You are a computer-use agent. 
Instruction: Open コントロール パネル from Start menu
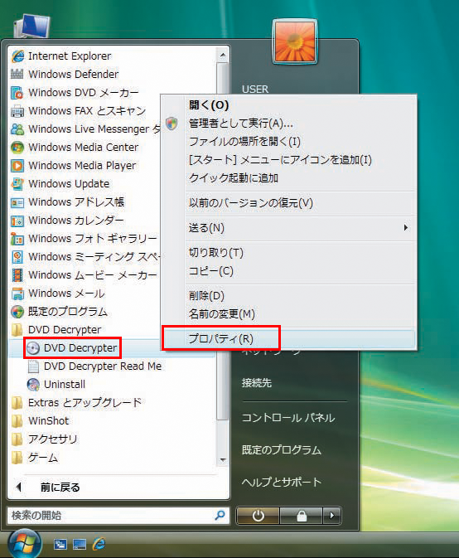click(288, 418)
